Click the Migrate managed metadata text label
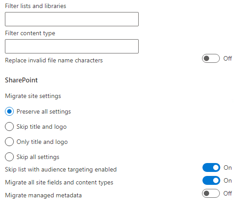Viewport: 235px width, 200px height. tap(43, 196)
